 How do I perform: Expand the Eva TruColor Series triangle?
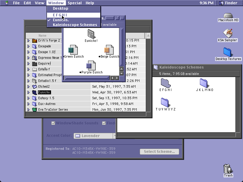(29, 110)
